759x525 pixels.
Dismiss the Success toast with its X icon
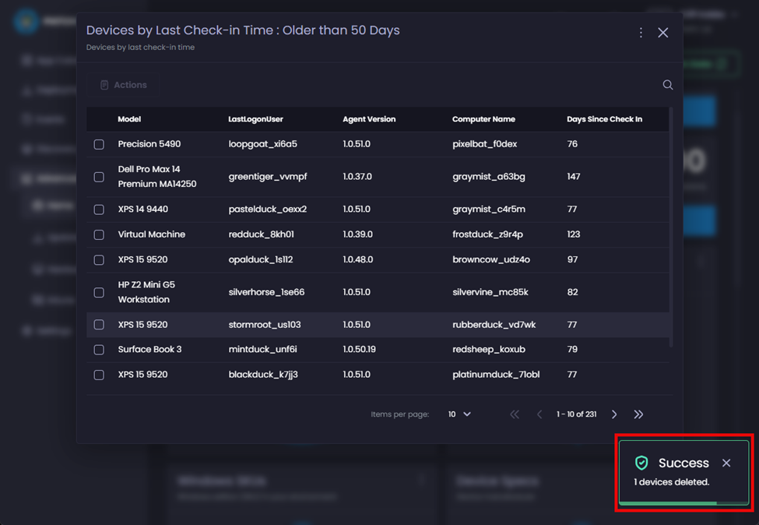(x=726, y=463)
